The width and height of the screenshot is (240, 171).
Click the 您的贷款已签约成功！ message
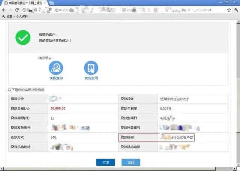point(55,40)
